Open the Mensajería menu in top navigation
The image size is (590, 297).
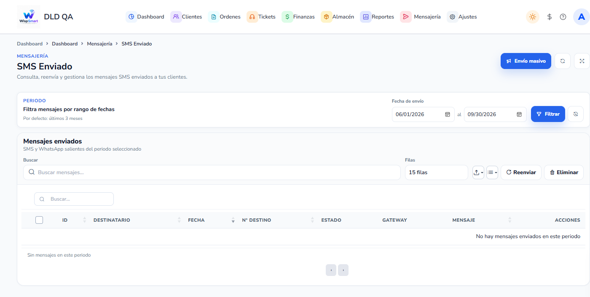[421, 17]
